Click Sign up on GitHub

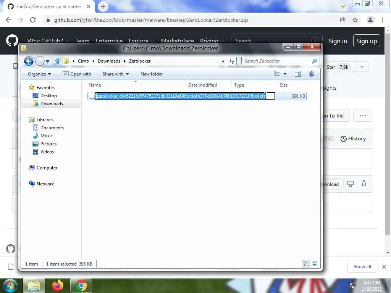point(367,41)
